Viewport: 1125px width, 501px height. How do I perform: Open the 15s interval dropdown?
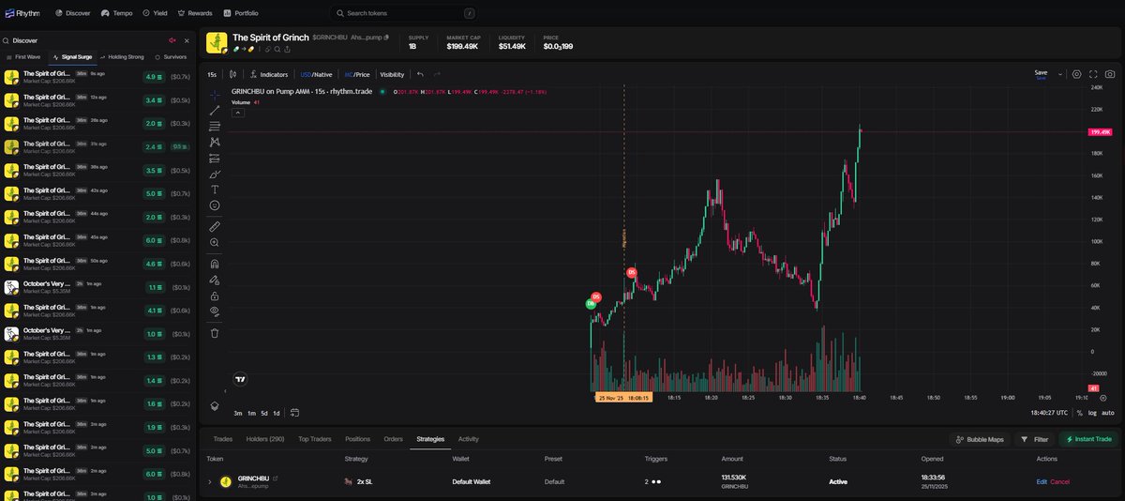[212, 74]
